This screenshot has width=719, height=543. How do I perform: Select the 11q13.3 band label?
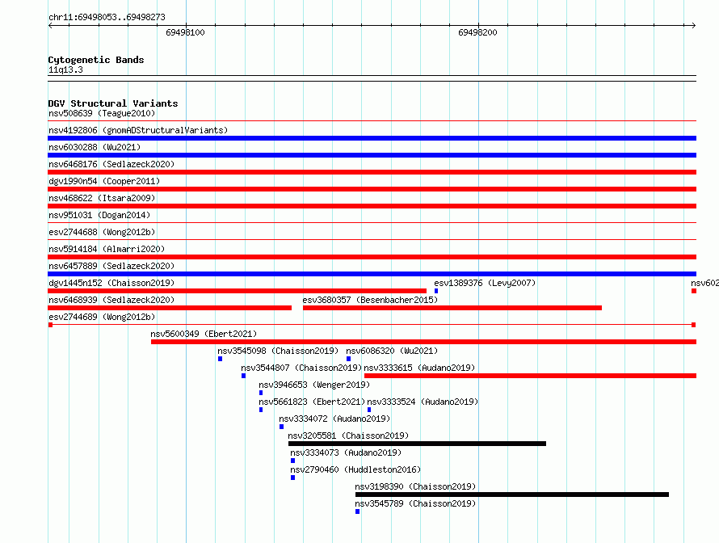pyautogui.click(x=65, y=69)
